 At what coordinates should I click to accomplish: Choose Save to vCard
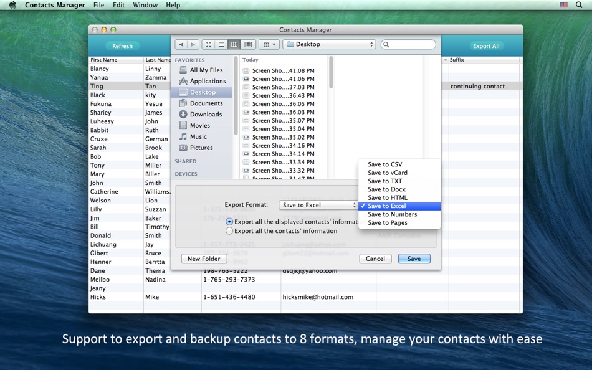(399, 173)
